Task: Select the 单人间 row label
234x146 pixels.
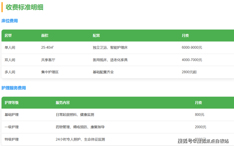Action: coord(10,48)
